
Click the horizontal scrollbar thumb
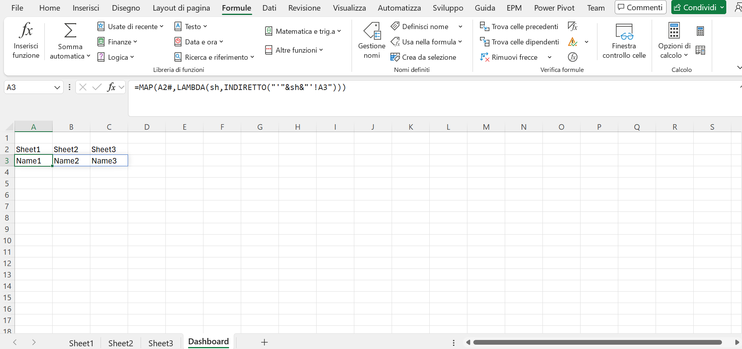(597, 342)
